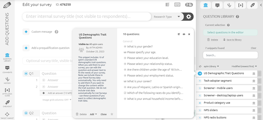Expand the aytm Library source dropdown
The image size is (263, 120).
[x=211, y=66]
